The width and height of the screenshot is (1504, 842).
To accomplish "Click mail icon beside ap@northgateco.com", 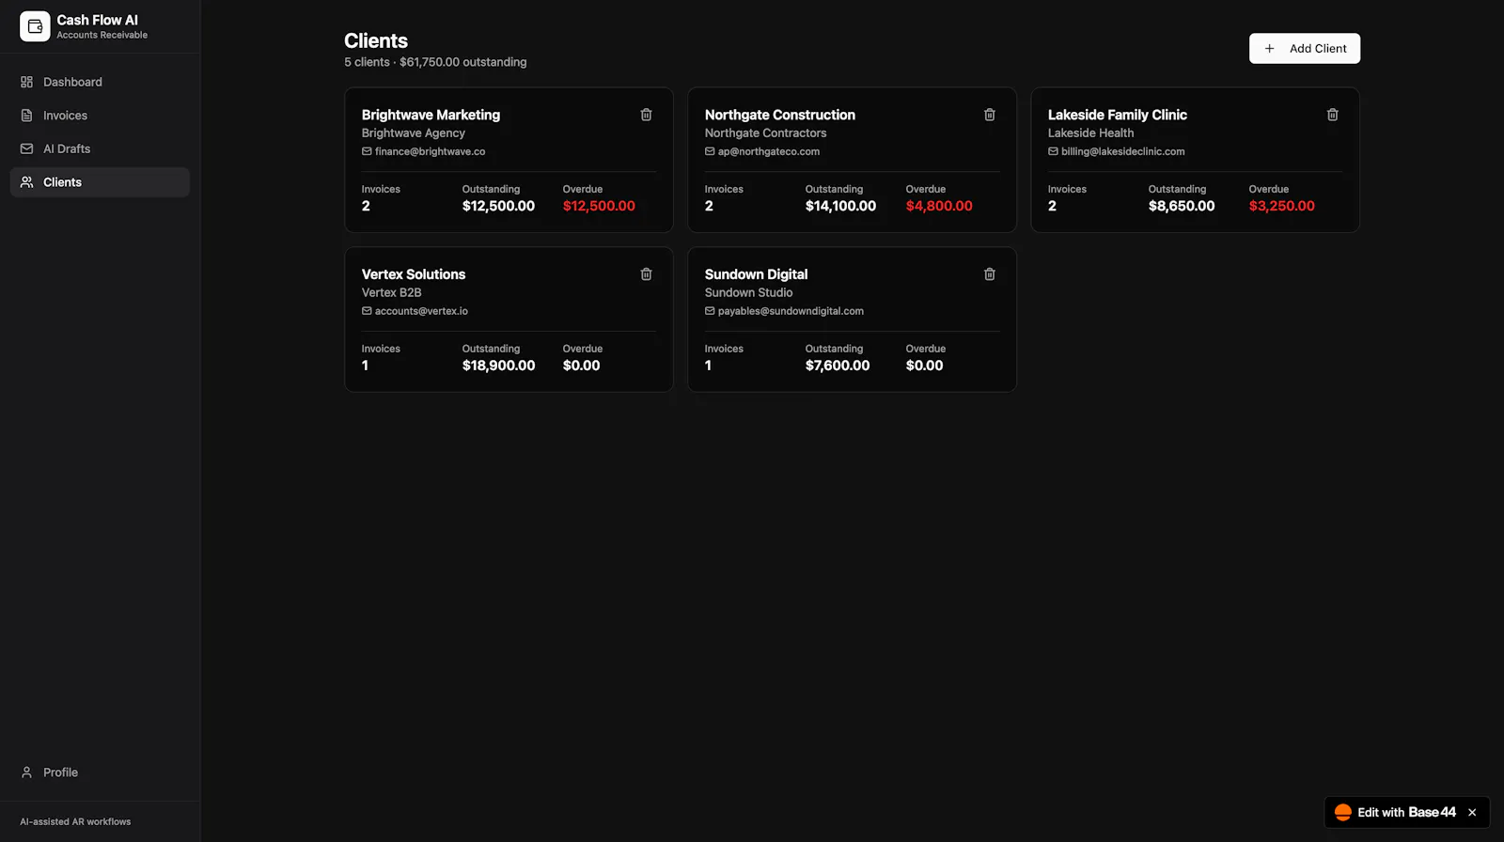I will (710, 151).
